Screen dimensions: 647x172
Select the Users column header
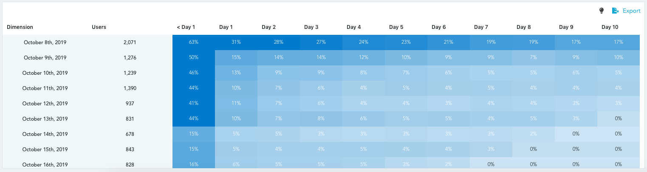(99, 27)
